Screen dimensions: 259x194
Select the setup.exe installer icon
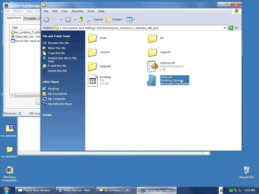pos(152,81)
